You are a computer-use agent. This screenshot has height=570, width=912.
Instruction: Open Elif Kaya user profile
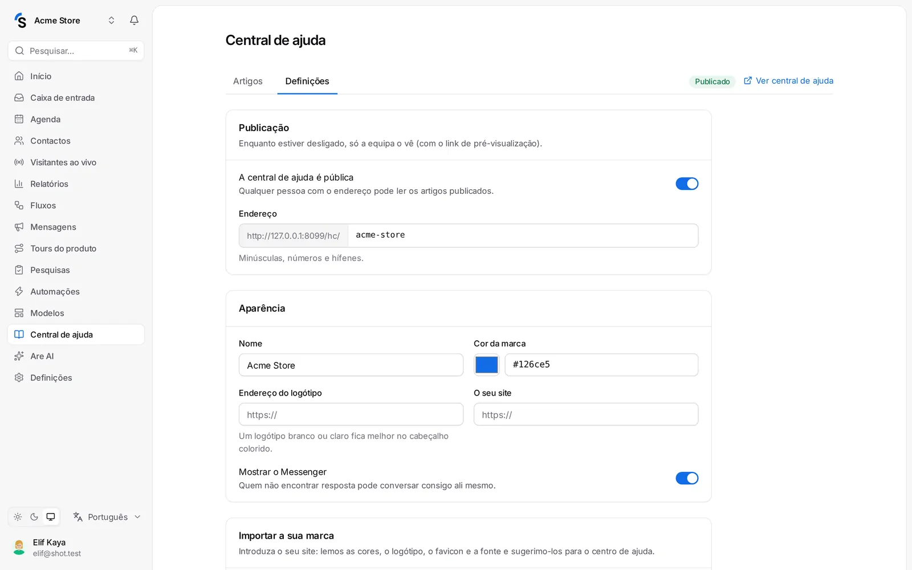[76, 548]
